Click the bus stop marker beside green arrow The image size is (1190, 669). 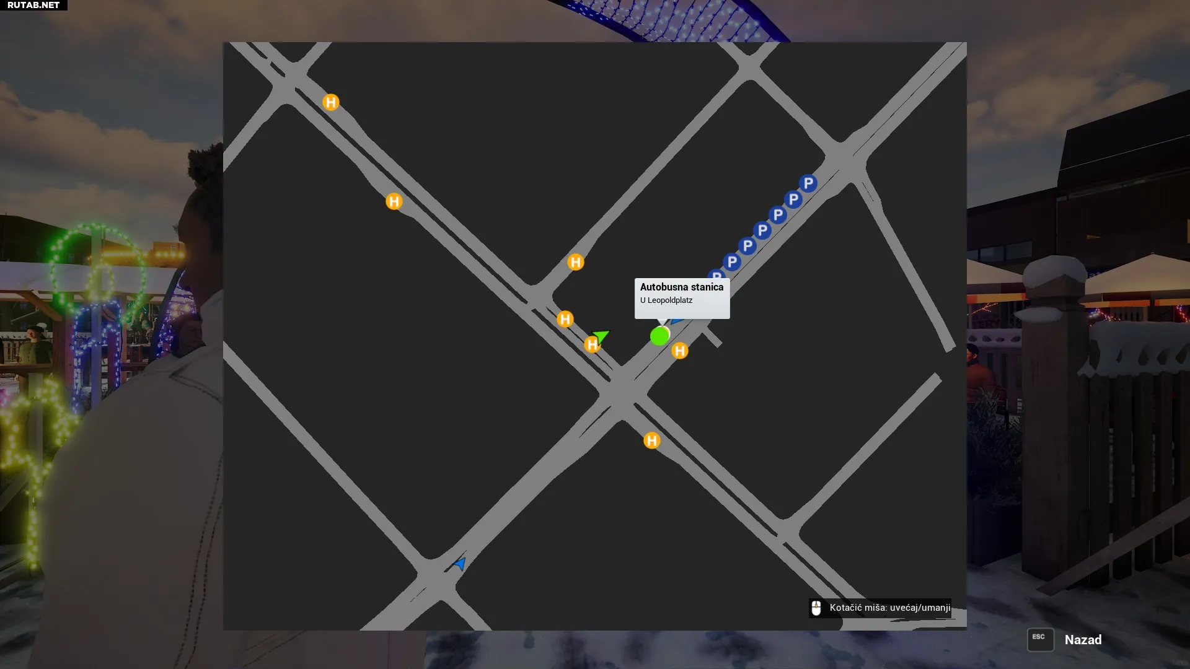pos(592,345)
